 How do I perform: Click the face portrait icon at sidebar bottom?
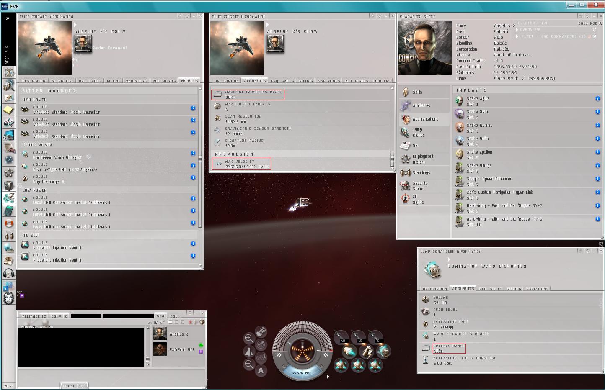point(9,298)
